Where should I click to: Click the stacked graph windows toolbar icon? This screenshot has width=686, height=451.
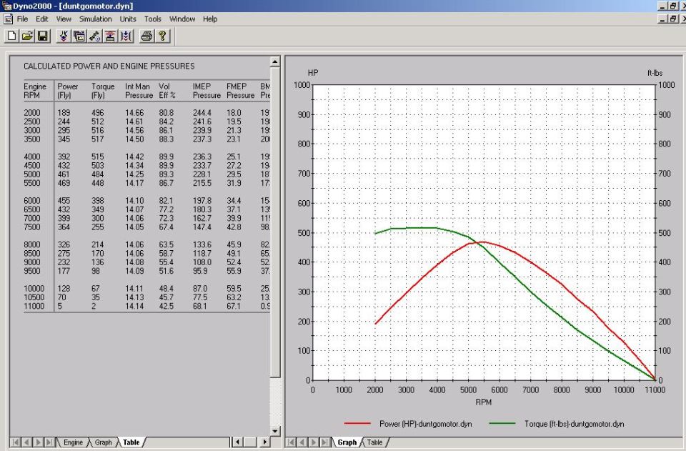point(79,36)
